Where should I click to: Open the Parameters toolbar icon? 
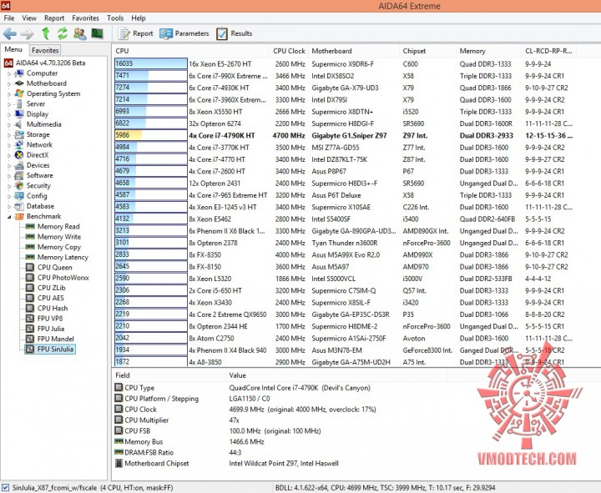coord(166,33)
